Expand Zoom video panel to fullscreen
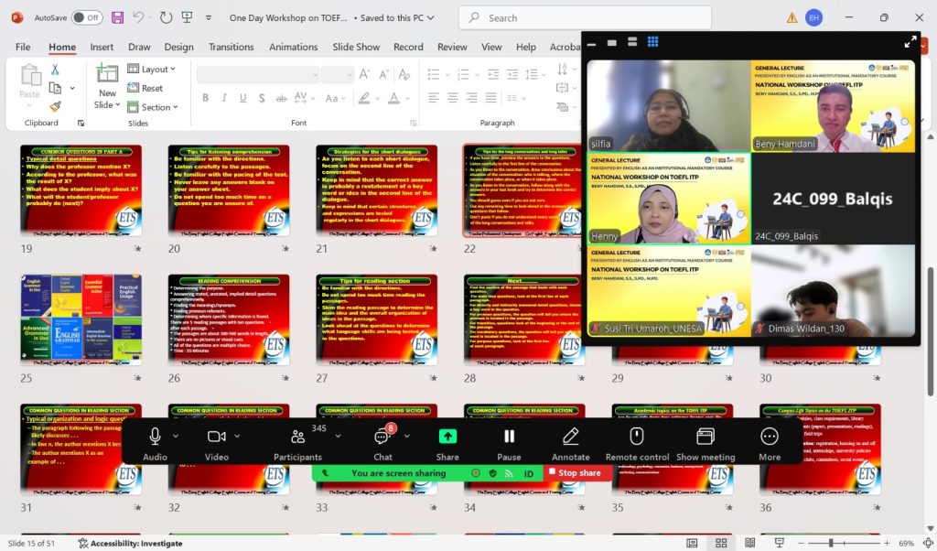This screenshot has height=551, width=937. [x=910, y=42]
